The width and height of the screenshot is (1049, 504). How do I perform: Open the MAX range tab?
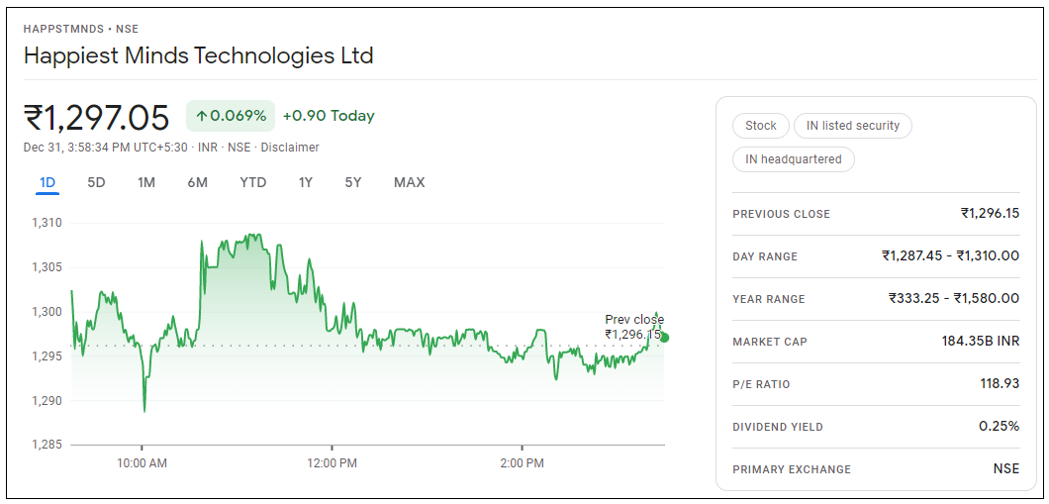click(409, 182)
